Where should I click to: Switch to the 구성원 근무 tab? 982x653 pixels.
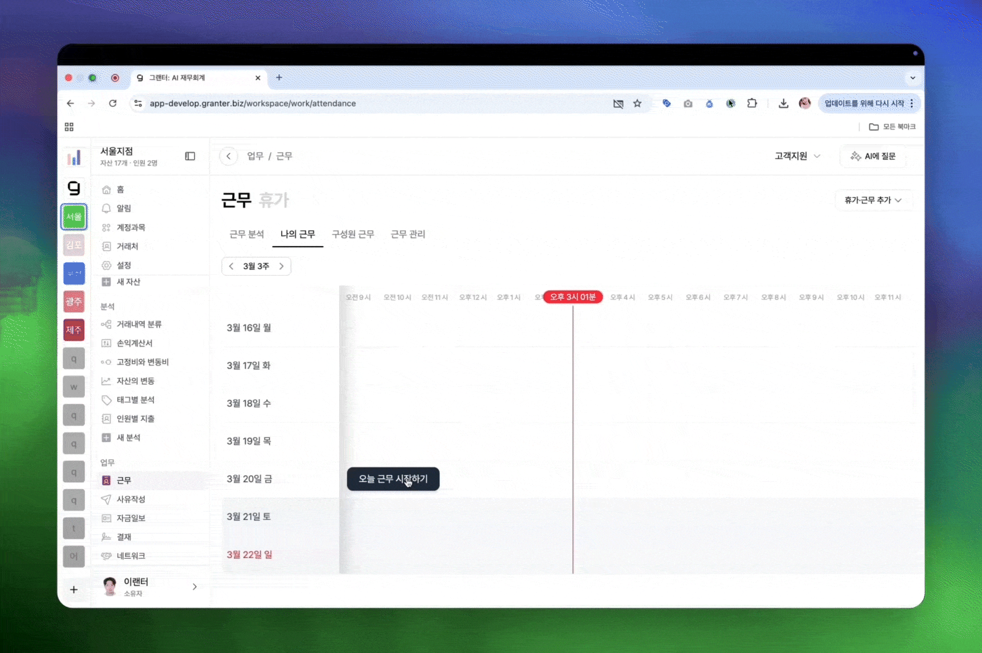[353, 234]
